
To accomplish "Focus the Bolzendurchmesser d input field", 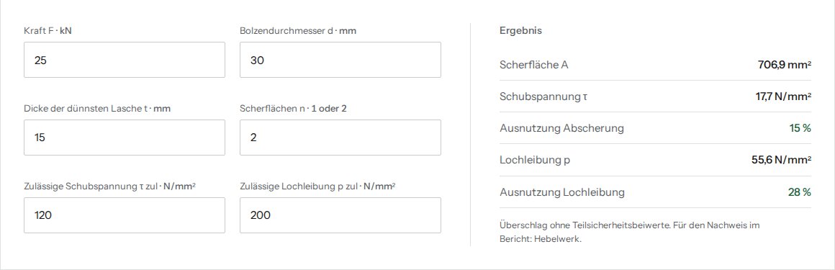I will pyautogui.click(x=340, y=60).
